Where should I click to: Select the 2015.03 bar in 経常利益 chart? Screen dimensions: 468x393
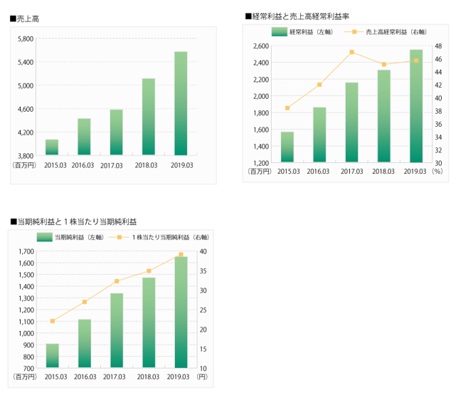coord(287,147)
